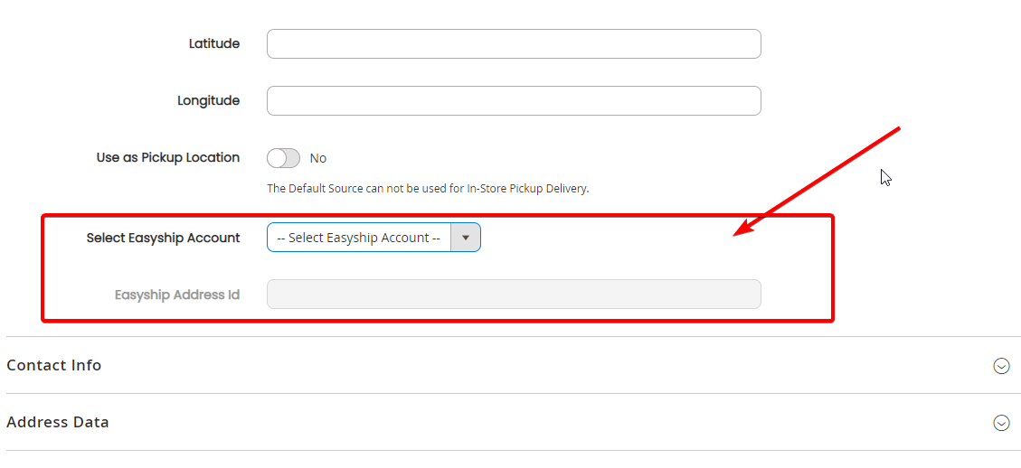Image resolution: width=1021 pixels, height=468 pixels.
Task: Focus the Longitude input field
Action: pyautogui.click(x=514, y=101)
